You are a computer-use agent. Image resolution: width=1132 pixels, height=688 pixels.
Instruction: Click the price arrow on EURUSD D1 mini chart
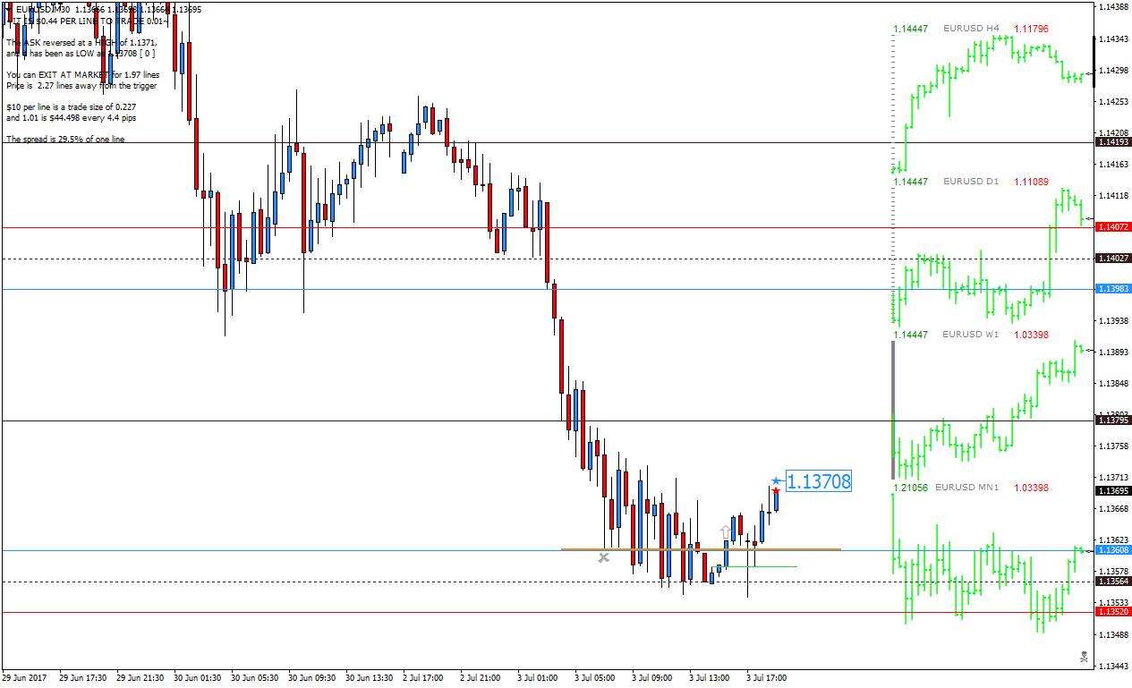click(x=1087, y=218)
